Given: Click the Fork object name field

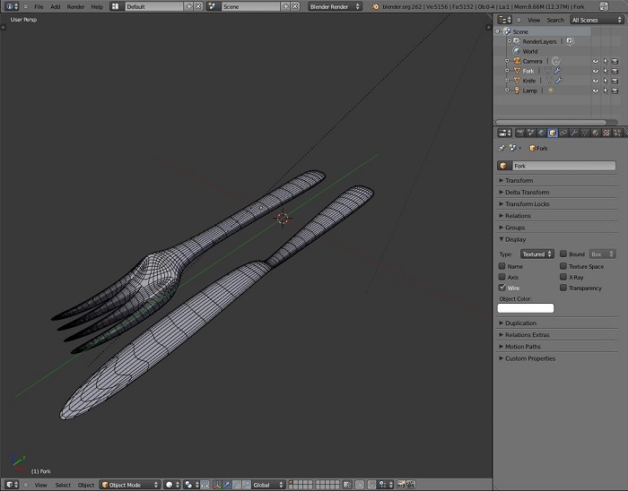Looking at the screenshot, I should pyautogui.click(x=564, y=166).
